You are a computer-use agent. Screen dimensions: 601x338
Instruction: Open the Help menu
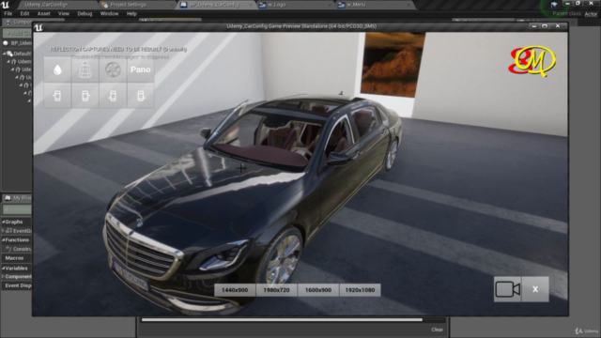[x=131, y=13]
